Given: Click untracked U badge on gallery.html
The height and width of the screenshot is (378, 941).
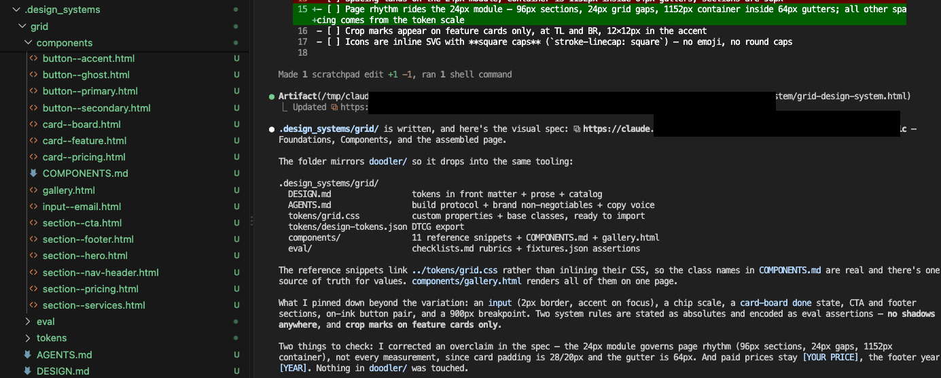Looking at the screenshot, I should point(236,190).
